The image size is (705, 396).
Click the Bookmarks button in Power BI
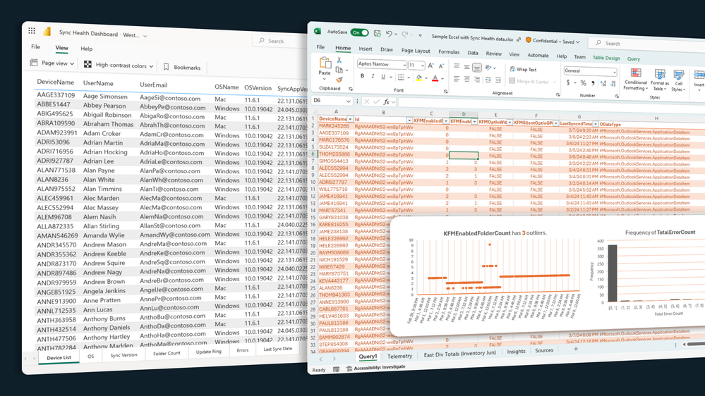[x=182, y=68]
